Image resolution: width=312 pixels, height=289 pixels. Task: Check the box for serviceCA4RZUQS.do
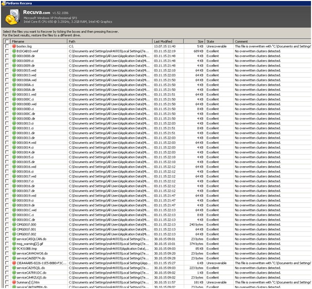7,277
